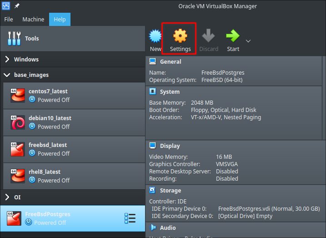This screenshot has width=326, height=238.
Task: Select rhel8_latest virtual machine
Action: coord(74,176)
